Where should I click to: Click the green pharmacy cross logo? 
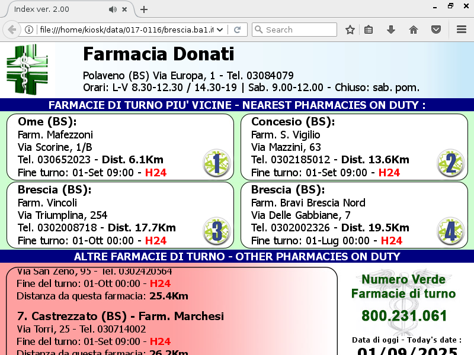coord(30,69)
